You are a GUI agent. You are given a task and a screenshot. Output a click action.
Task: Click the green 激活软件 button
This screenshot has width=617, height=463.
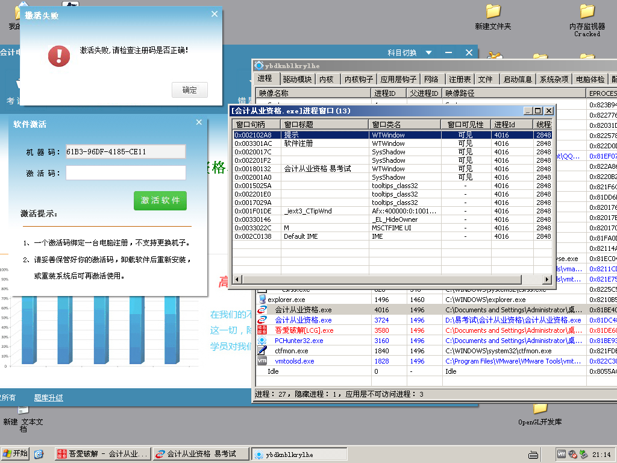pyautogui.click(x=160, y=200)
